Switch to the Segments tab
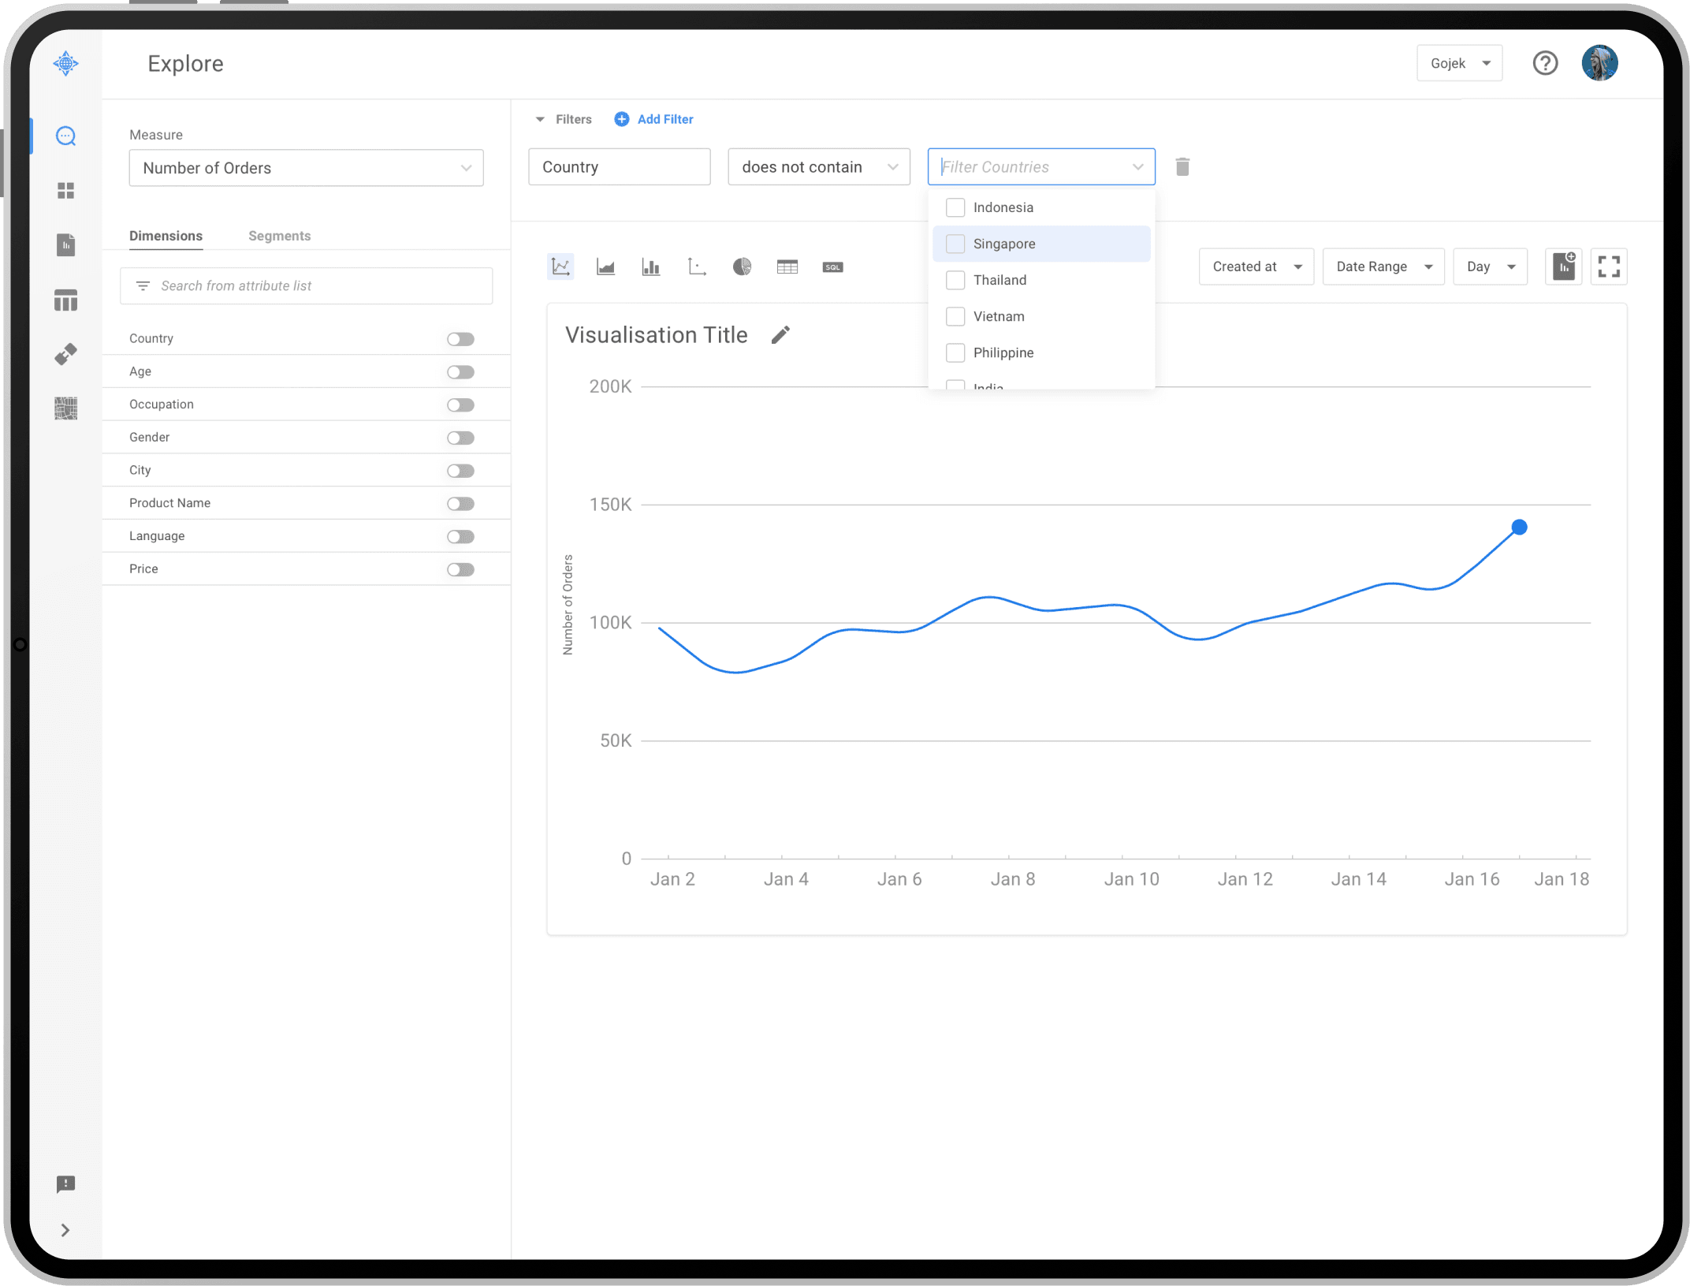This screenshot has width=1690, height=1286. tap(279, 236)
